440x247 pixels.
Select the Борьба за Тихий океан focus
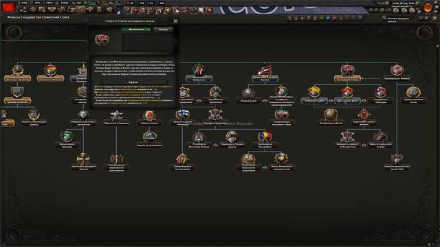tap(150, 140)
